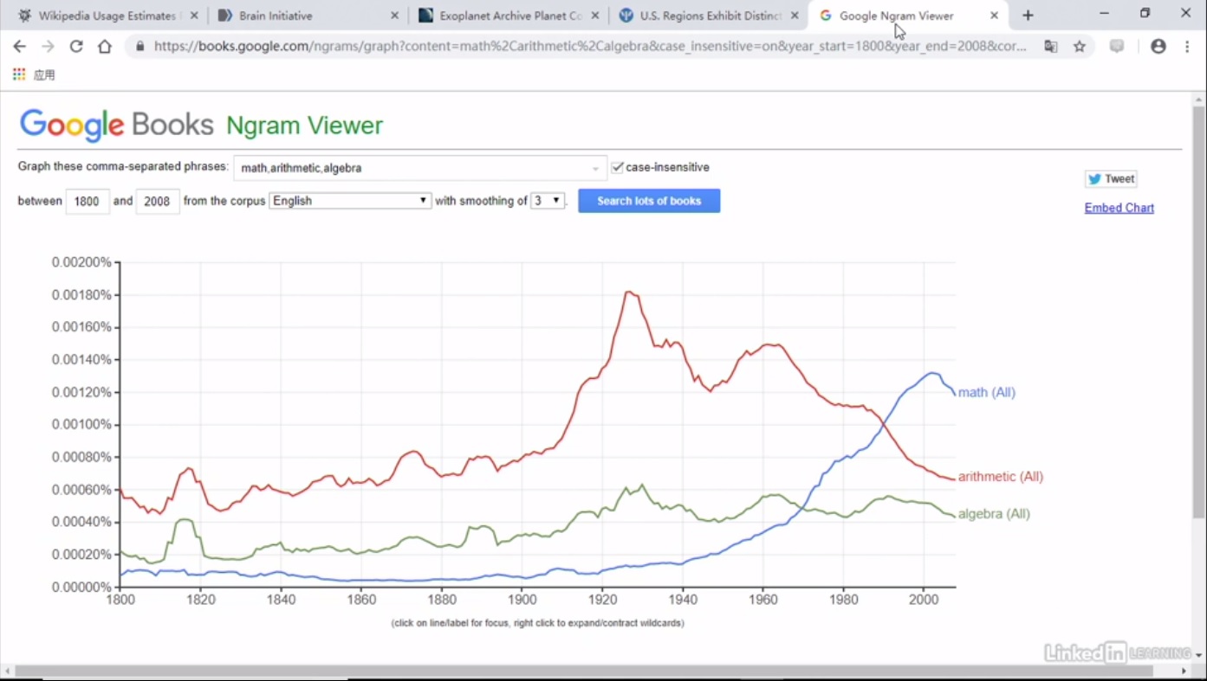Image resolution: width=1207 pixels, height=681 pixels.
Task: Focus the algebra (All) line label
Action: coord(994,514)
